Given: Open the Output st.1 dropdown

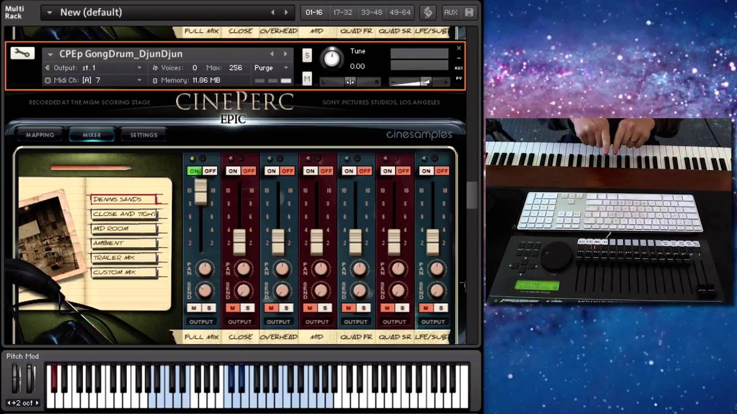Looking at the screenshot, I should point(139,68).
